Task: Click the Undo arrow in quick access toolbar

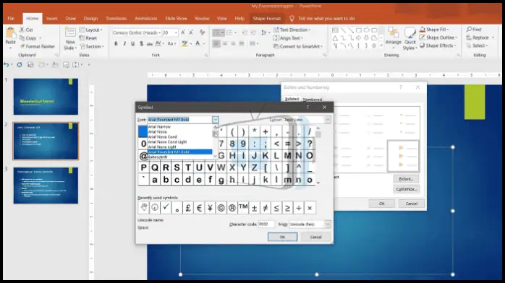Action: point(6,64)
